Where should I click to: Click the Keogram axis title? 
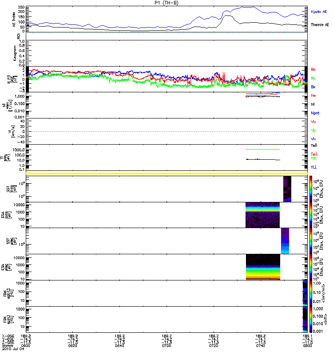[15, 53]
